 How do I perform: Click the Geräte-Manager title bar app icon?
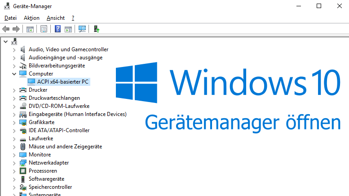point(7,6)
